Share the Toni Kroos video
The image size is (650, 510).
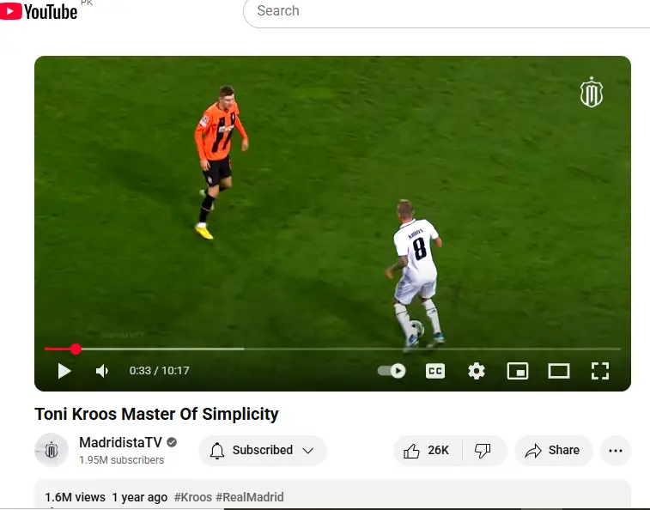553,450
